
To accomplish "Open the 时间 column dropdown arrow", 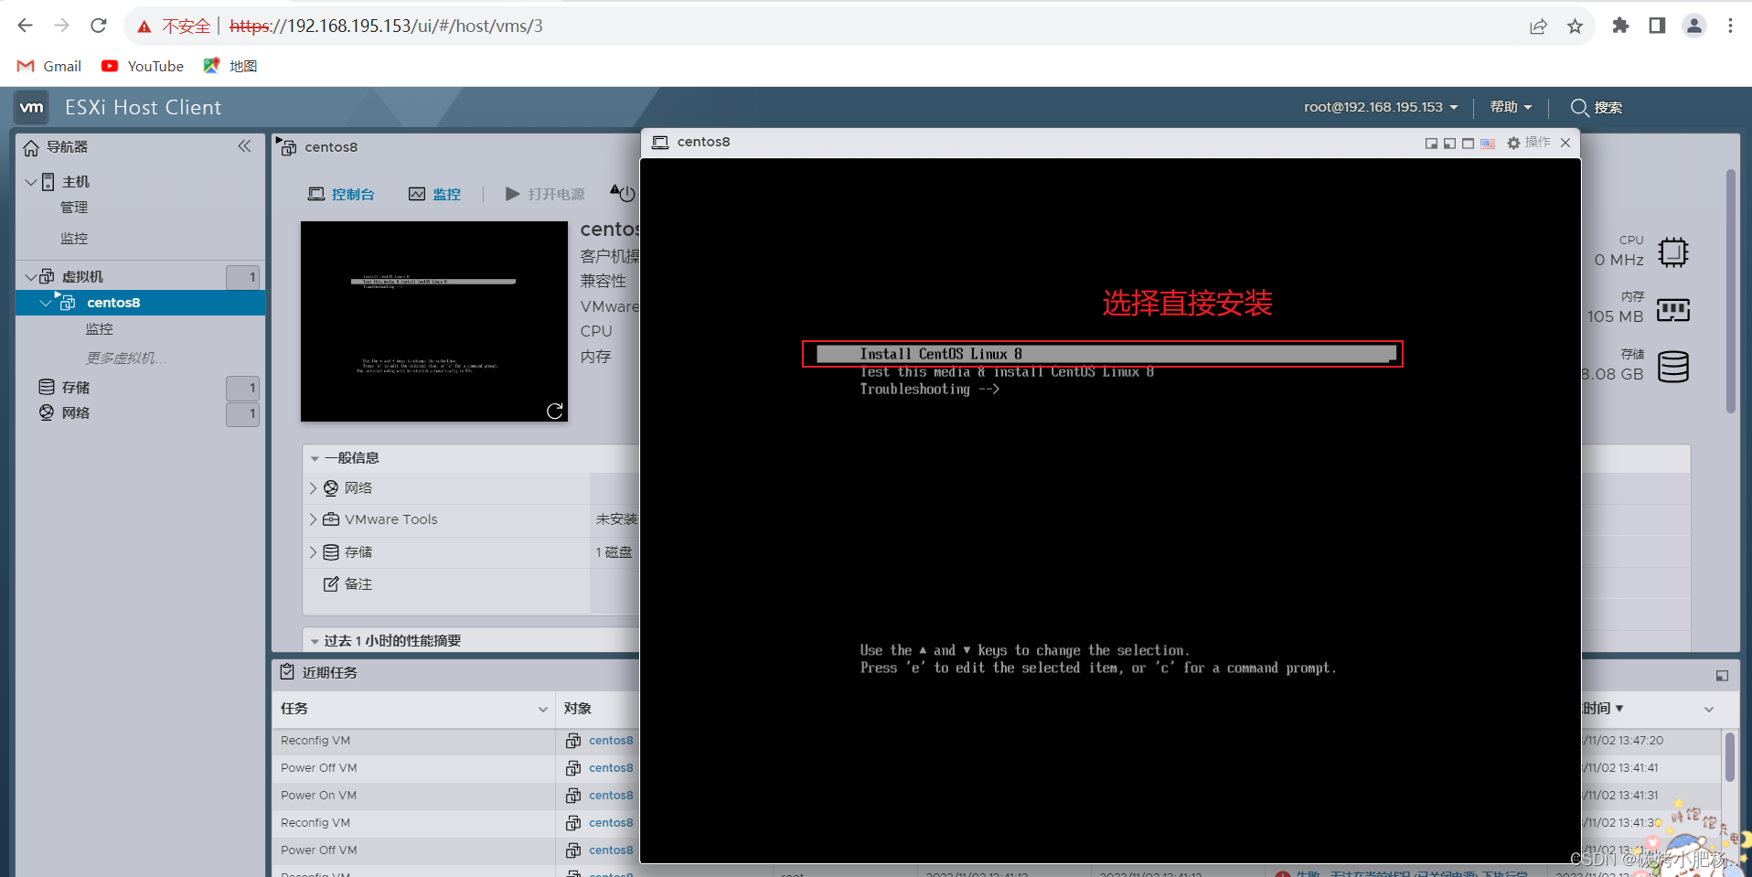I will (1709, 709).
